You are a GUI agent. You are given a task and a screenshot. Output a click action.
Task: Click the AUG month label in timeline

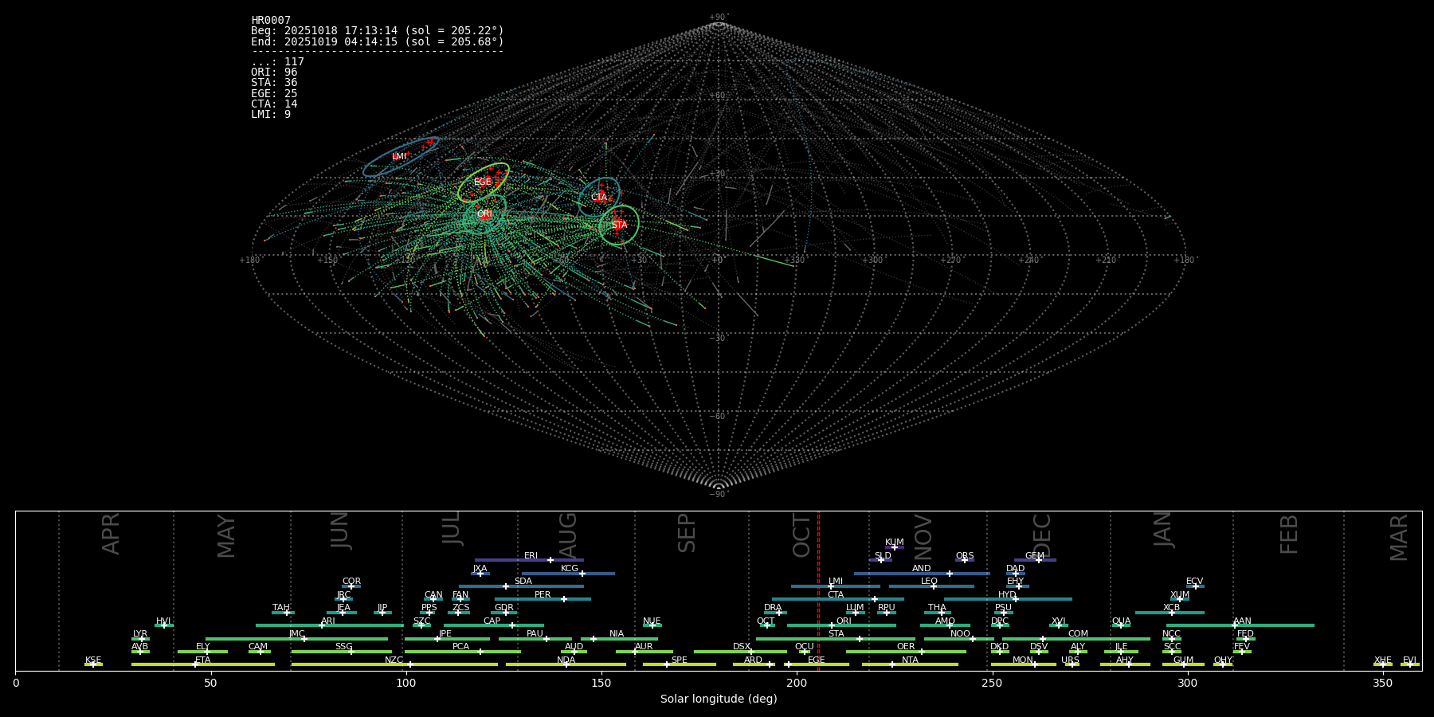568,535
